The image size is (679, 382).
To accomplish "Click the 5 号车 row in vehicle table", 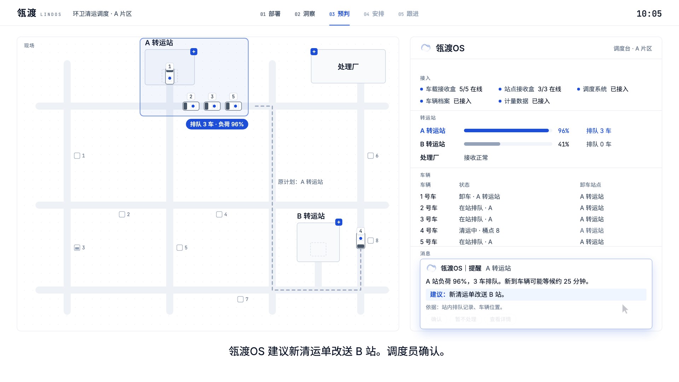I will [536, 242].
